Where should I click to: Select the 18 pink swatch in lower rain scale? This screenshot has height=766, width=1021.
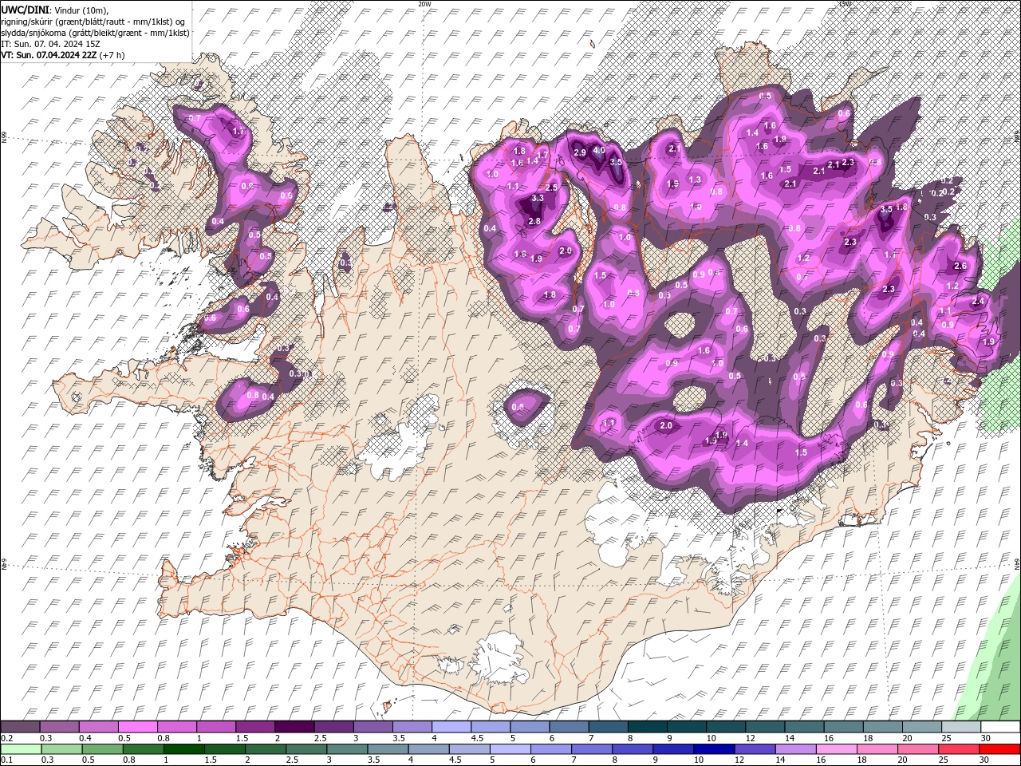point(877,749)
